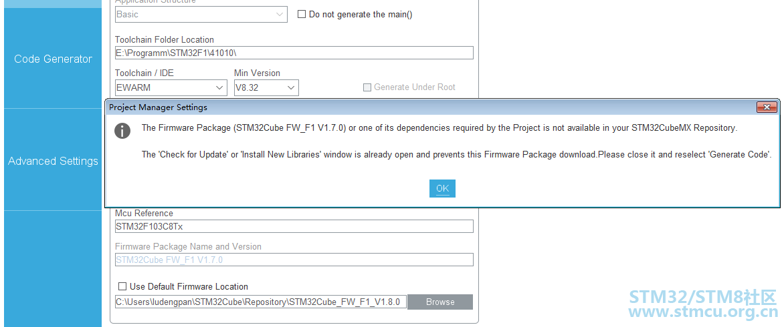Click OK in Project Manager Settings dialog
784x327 pixels.
pos(442,188)
